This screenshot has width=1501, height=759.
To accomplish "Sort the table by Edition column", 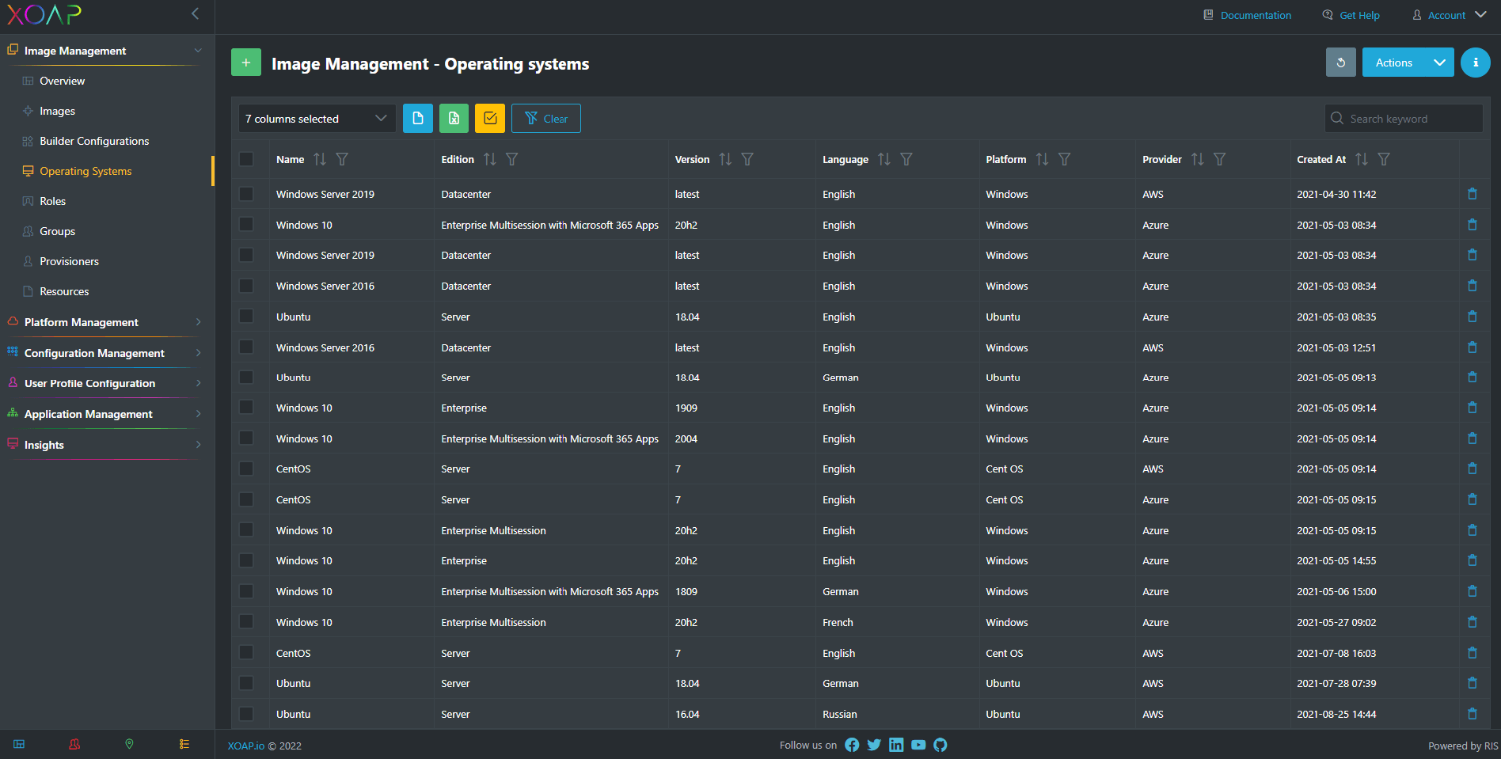I will [x=490, y=159].
